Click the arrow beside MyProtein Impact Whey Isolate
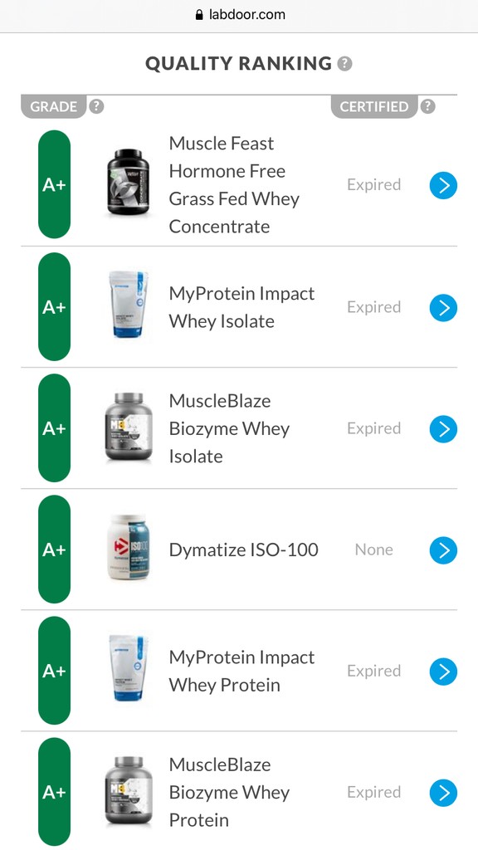This screenshot has height=850, width=478. pos(443,308)
